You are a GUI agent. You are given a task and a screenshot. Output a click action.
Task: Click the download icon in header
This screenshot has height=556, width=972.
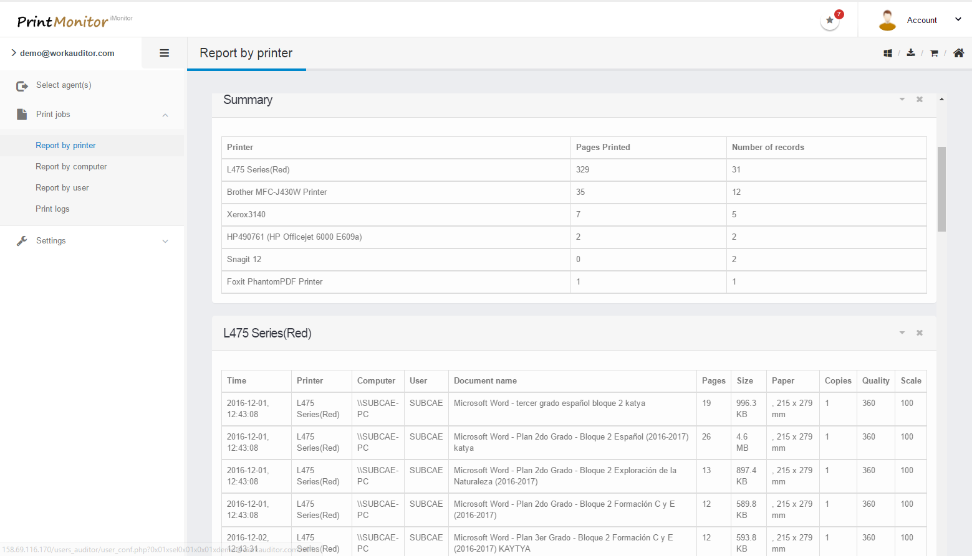click(x=911, y=53)
